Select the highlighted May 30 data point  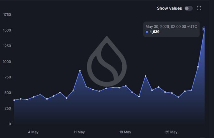(x=204, y=29)
